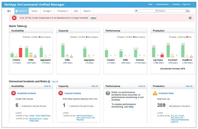Click the Help link in Performance panel
Viewport: 198px width, 129px height.
(x=131, y=107)
